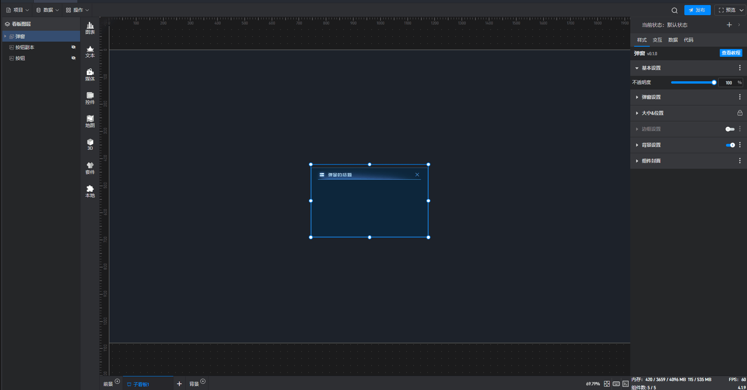Open the 文本 text components panel
The width and height of the screenshot is (747, 390).
click(x=90, y=51)
